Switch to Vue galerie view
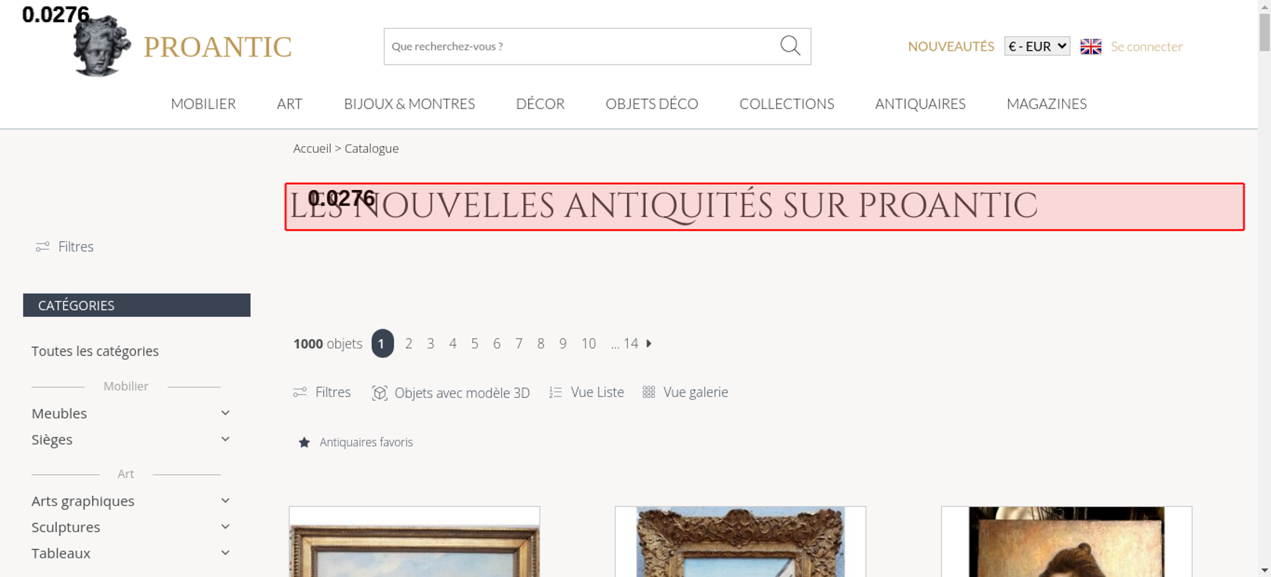 pos(685,392)
